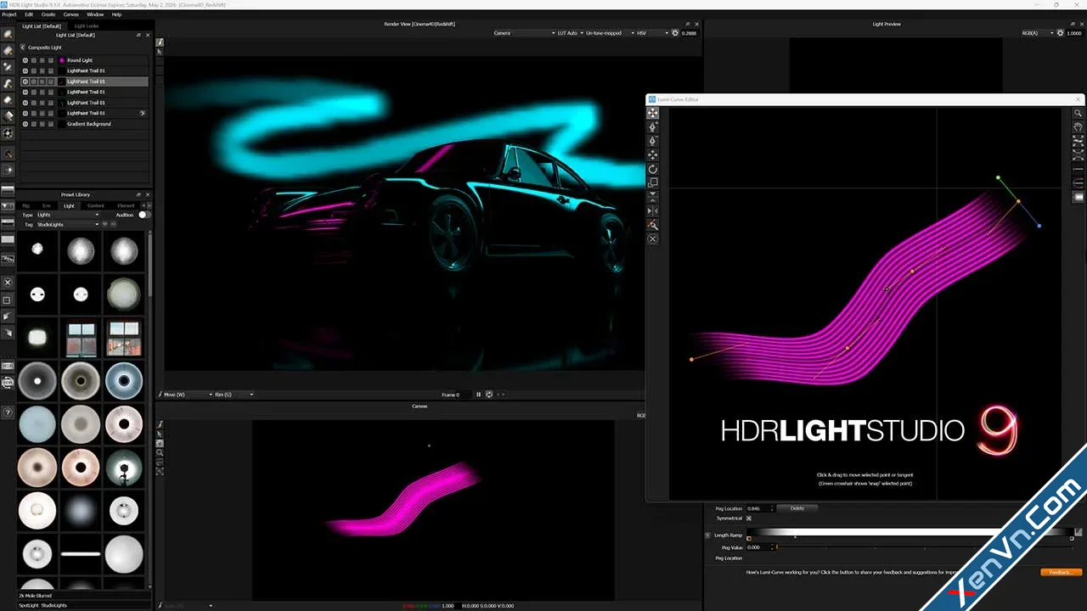Click the arrow pointer tool in Render View
The image size is (1087, 611).
[160, 52]
